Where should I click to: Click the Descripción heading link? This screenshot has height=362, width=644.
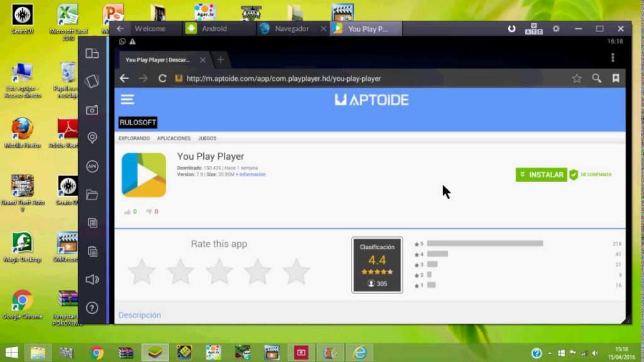[140, 315]
